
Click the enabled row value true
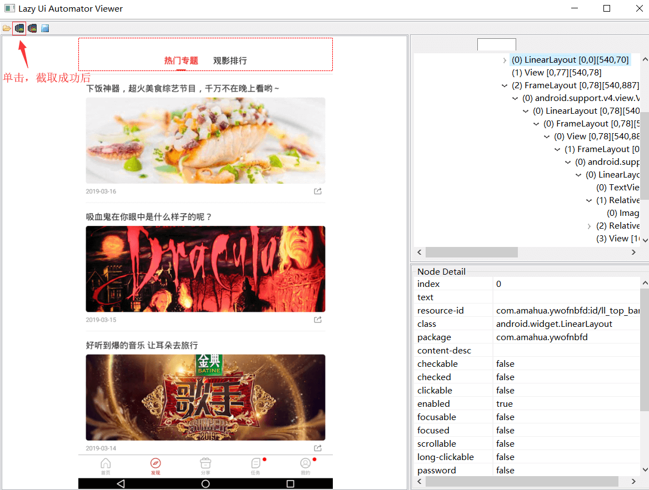point(504,403)
